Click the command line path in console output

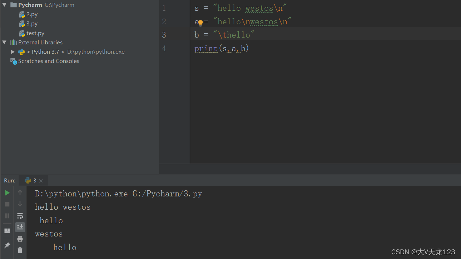119,194
